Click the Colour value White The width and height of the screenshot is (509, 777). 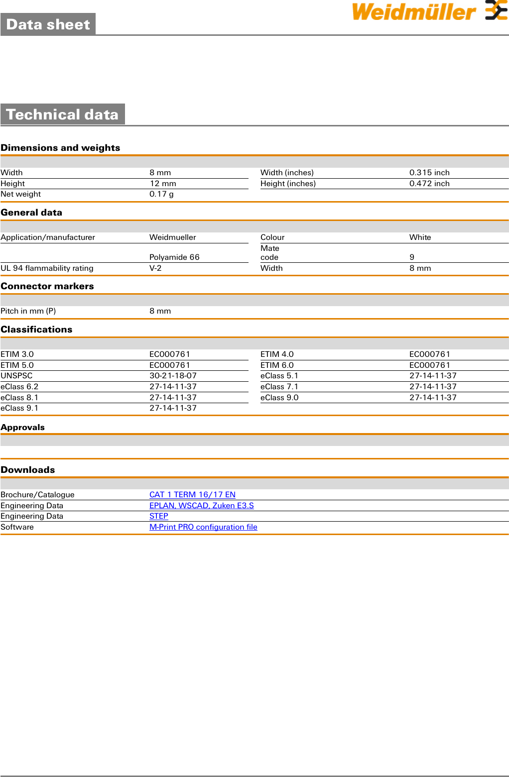tap(420, 237)
